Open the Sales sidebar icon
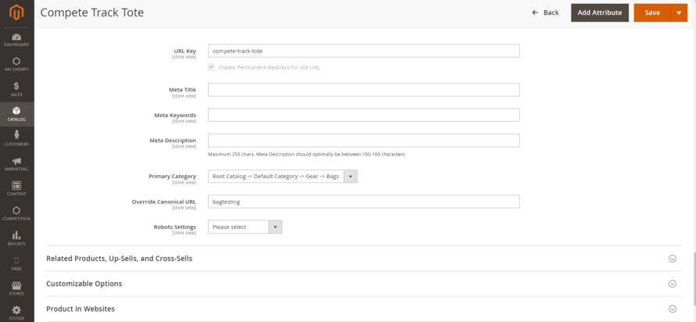The image size is (696, 322). pos(16,88)
